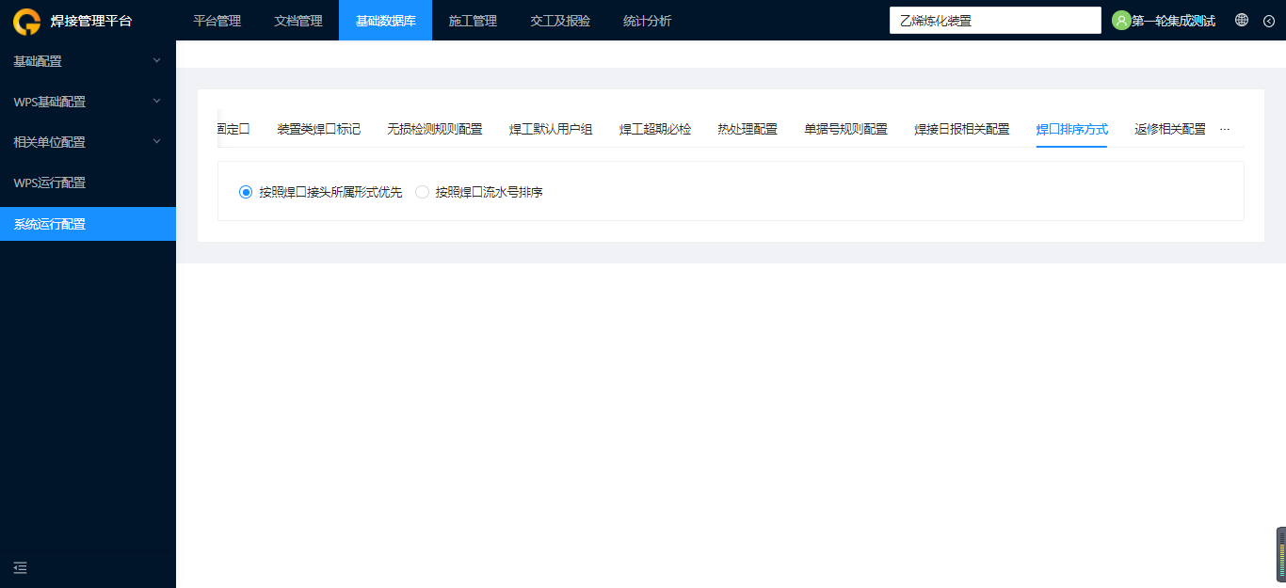Viewport: 1286px width, 588px height.
Task: Open 施工管理 in top navigation
Action: click(x=473, y=21)
